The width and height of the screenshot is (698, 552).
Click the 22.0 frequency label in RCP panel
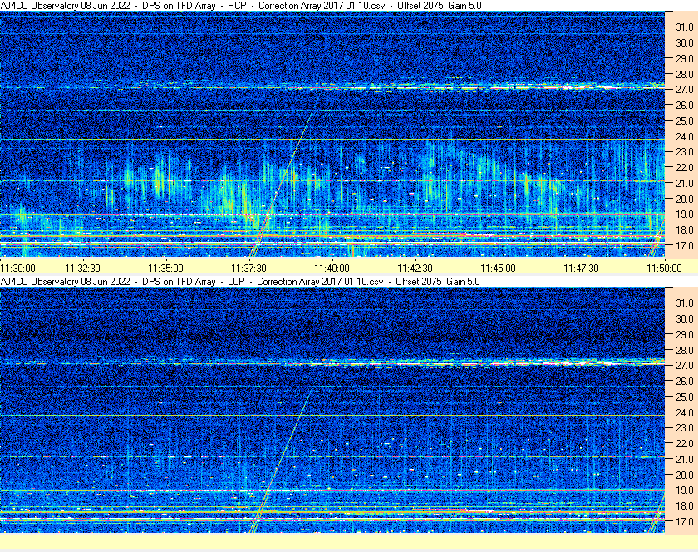pos(684,168)
